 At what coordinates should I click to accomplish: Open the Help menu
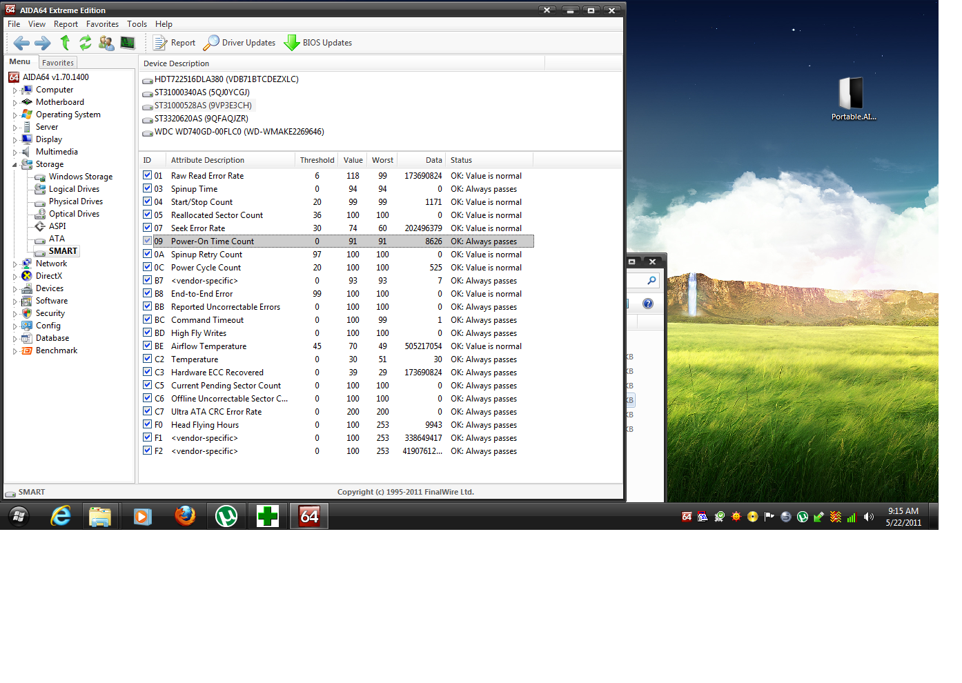164,24
